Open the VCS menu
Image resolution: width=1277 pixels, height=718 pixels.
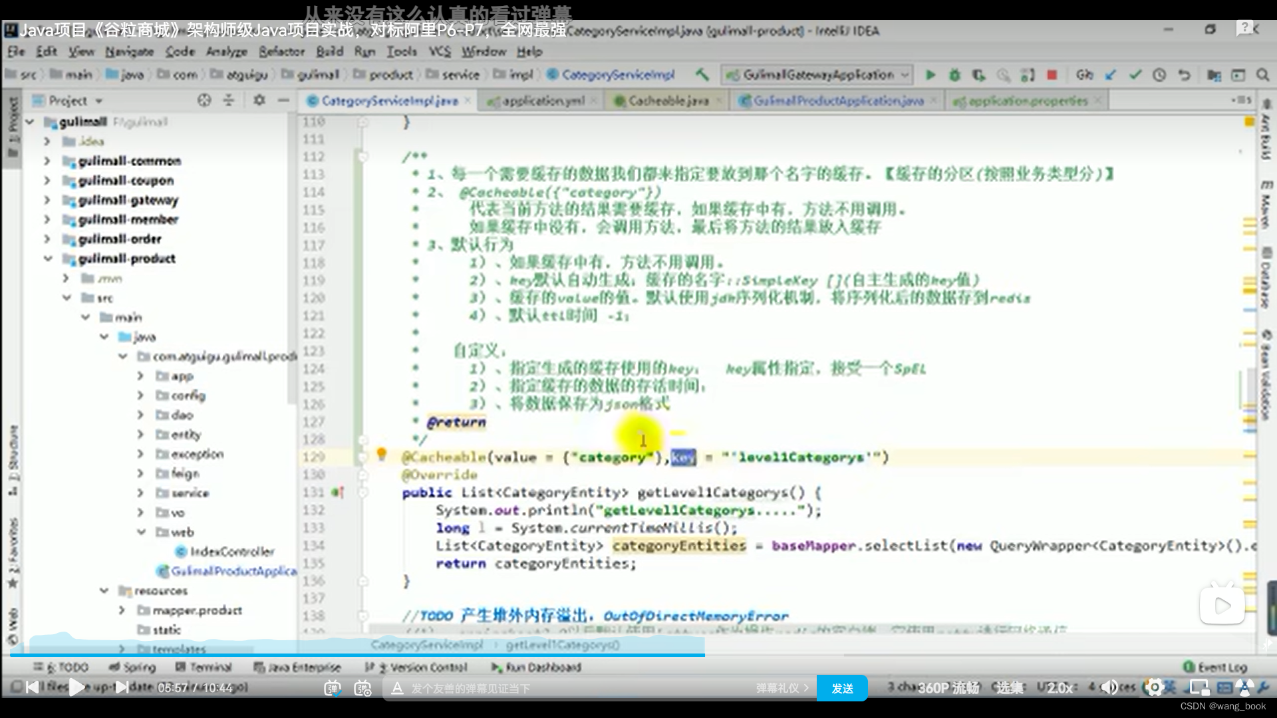click(440, 51)
